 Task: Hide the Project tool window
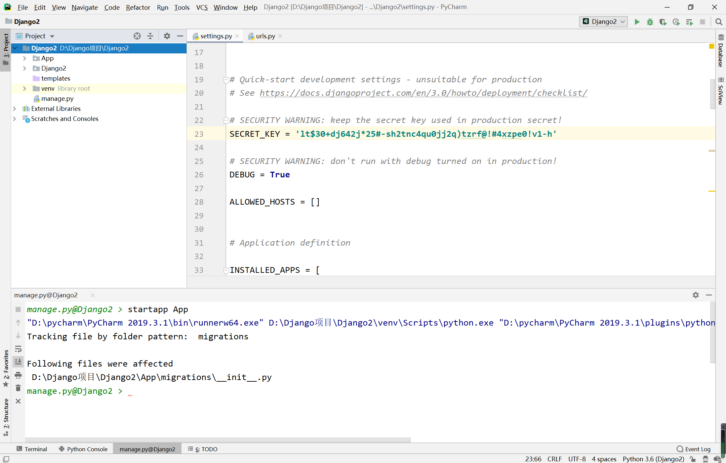point(180,36)
